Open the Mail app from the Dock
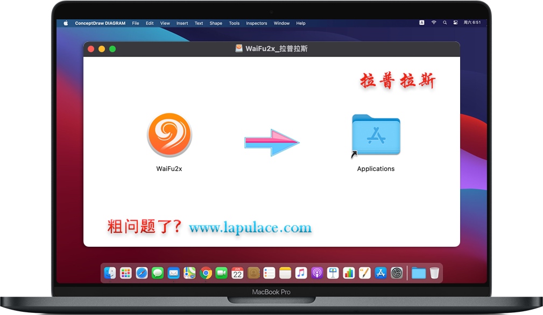This screenshot has height=315, width=543. tap(173, 273)
